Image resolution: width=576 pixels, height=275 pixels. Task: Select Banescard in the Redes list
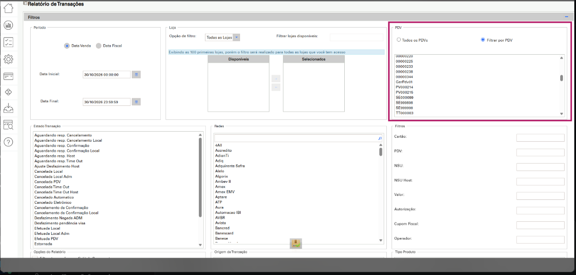[224, 233]
